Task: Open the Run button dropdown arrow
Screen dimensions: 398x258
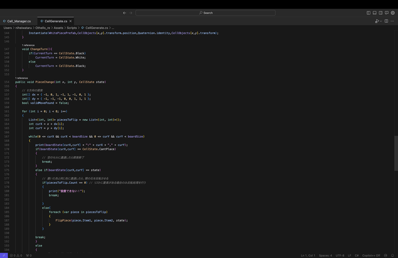Action: pyautogui.click(x=380, y=21)
